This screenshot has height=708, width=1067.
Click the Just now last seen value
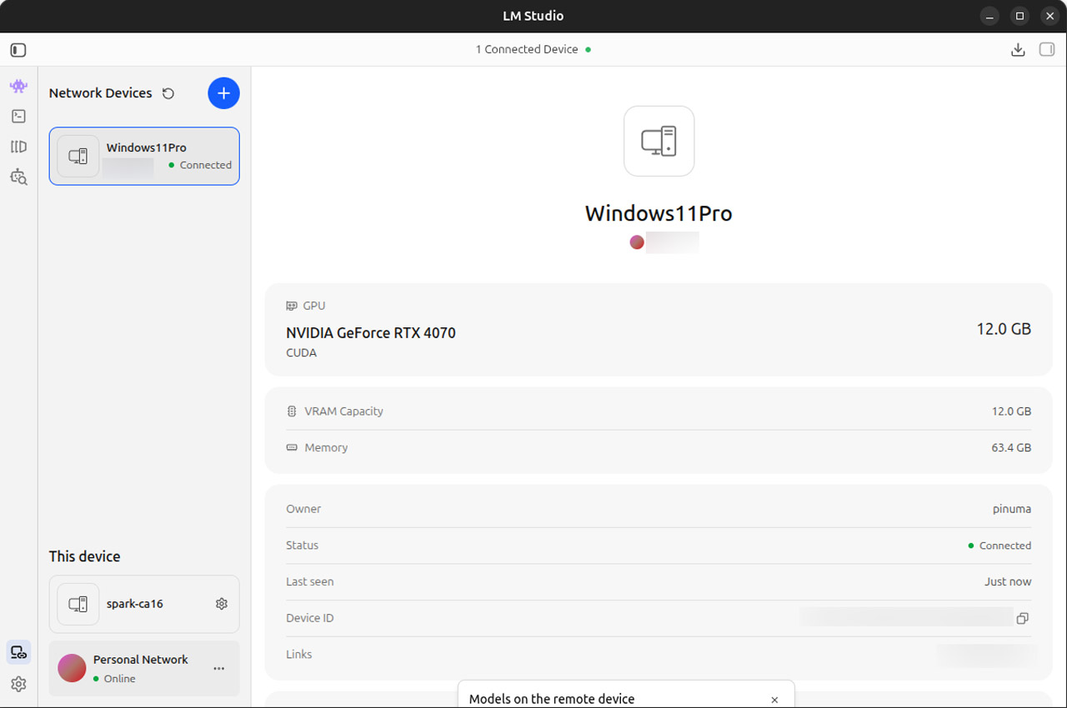[1008, 582]
